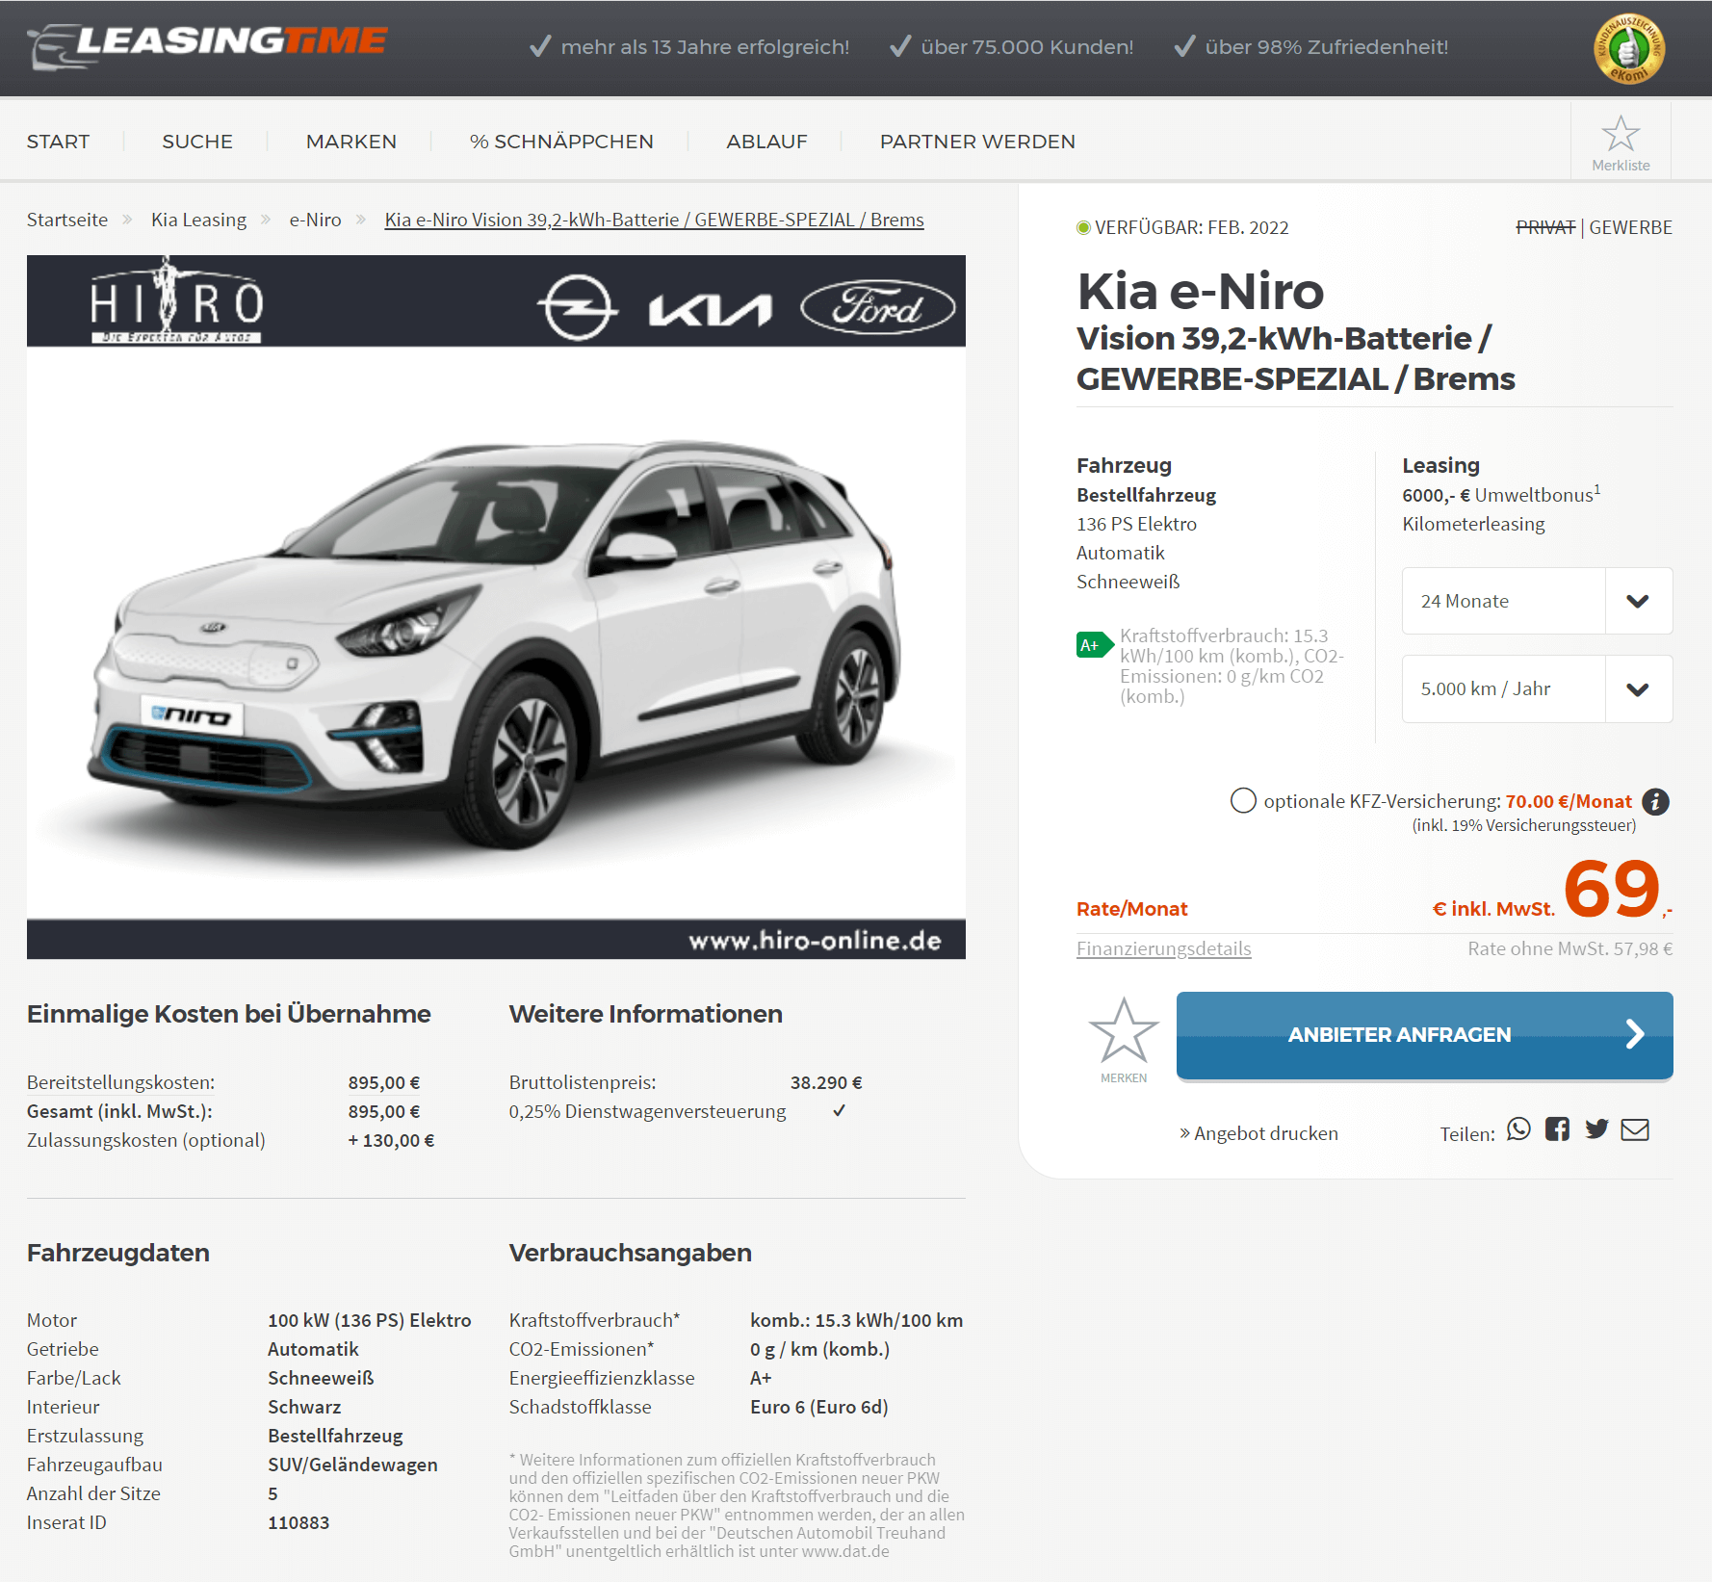Screen dimensions: 1712x1582
Task: Click the eKomi customer award badge
Action: click(x=1629, y=48)
